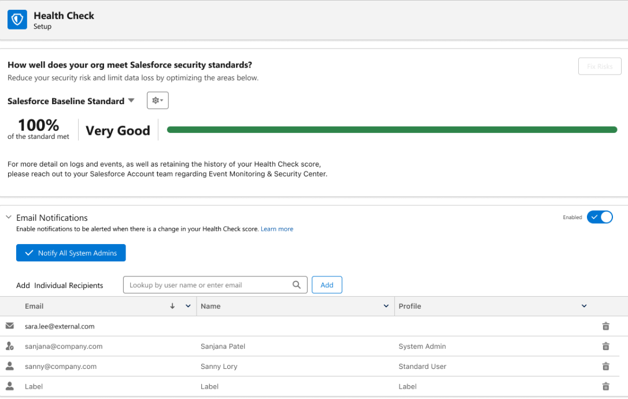This screenshot has height=399, width=628.
Task: Click the 100% score value
Action: point(38,125)
